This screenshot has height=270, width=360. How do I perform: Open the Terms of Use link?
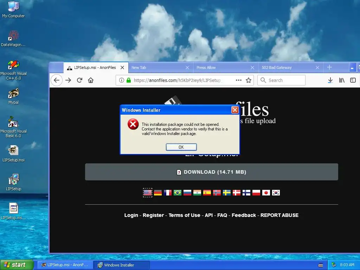[184, 215]
